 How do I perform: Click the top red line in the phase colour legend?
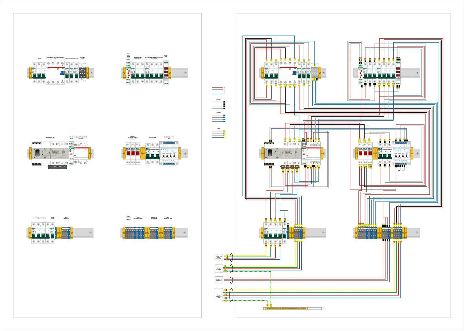[217, 88]
